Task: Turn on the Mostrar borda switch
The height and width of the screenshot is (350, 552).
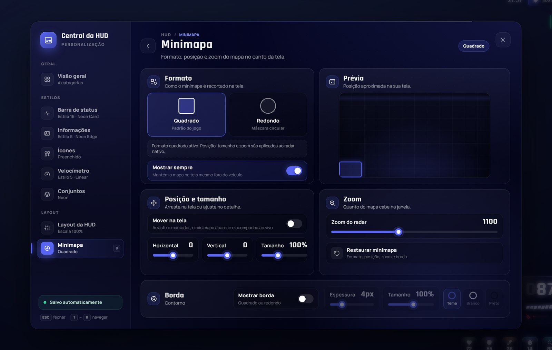Action: click(306, 299)
